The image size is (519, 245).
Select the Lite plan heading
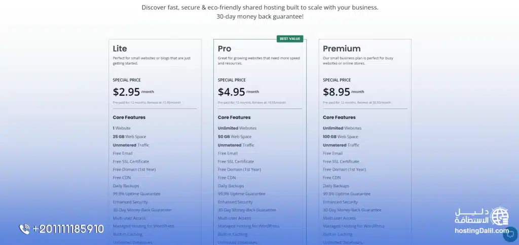point(120,49)
